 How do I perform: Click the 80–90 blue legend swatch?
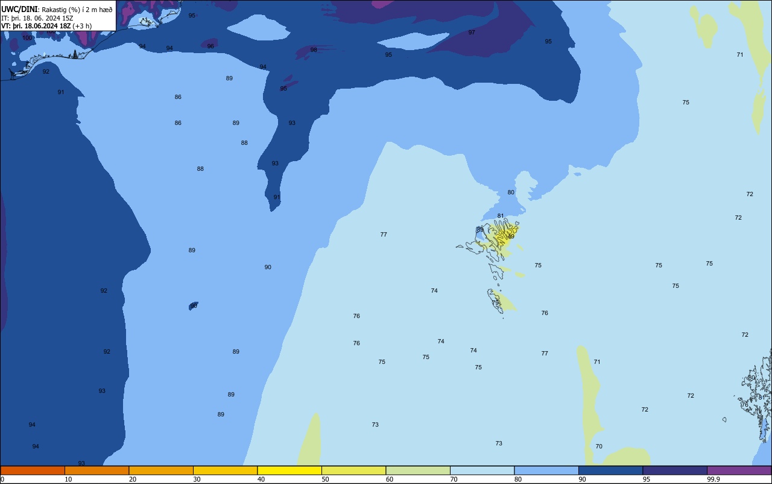click(546, 470)
